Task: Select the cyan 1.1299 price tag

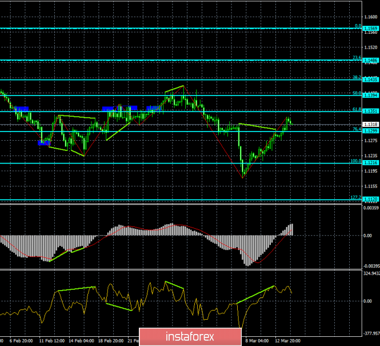Action: click(371, 131)
